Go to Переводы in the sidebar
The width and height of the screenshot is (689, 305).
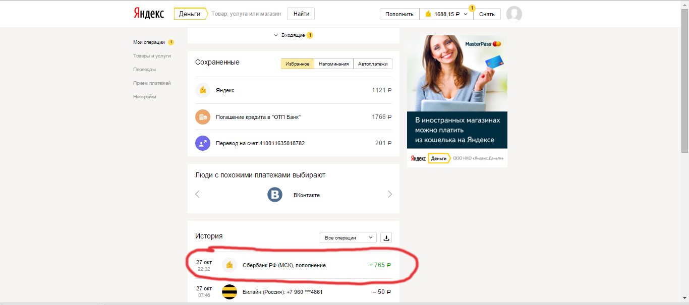[144, 70]
